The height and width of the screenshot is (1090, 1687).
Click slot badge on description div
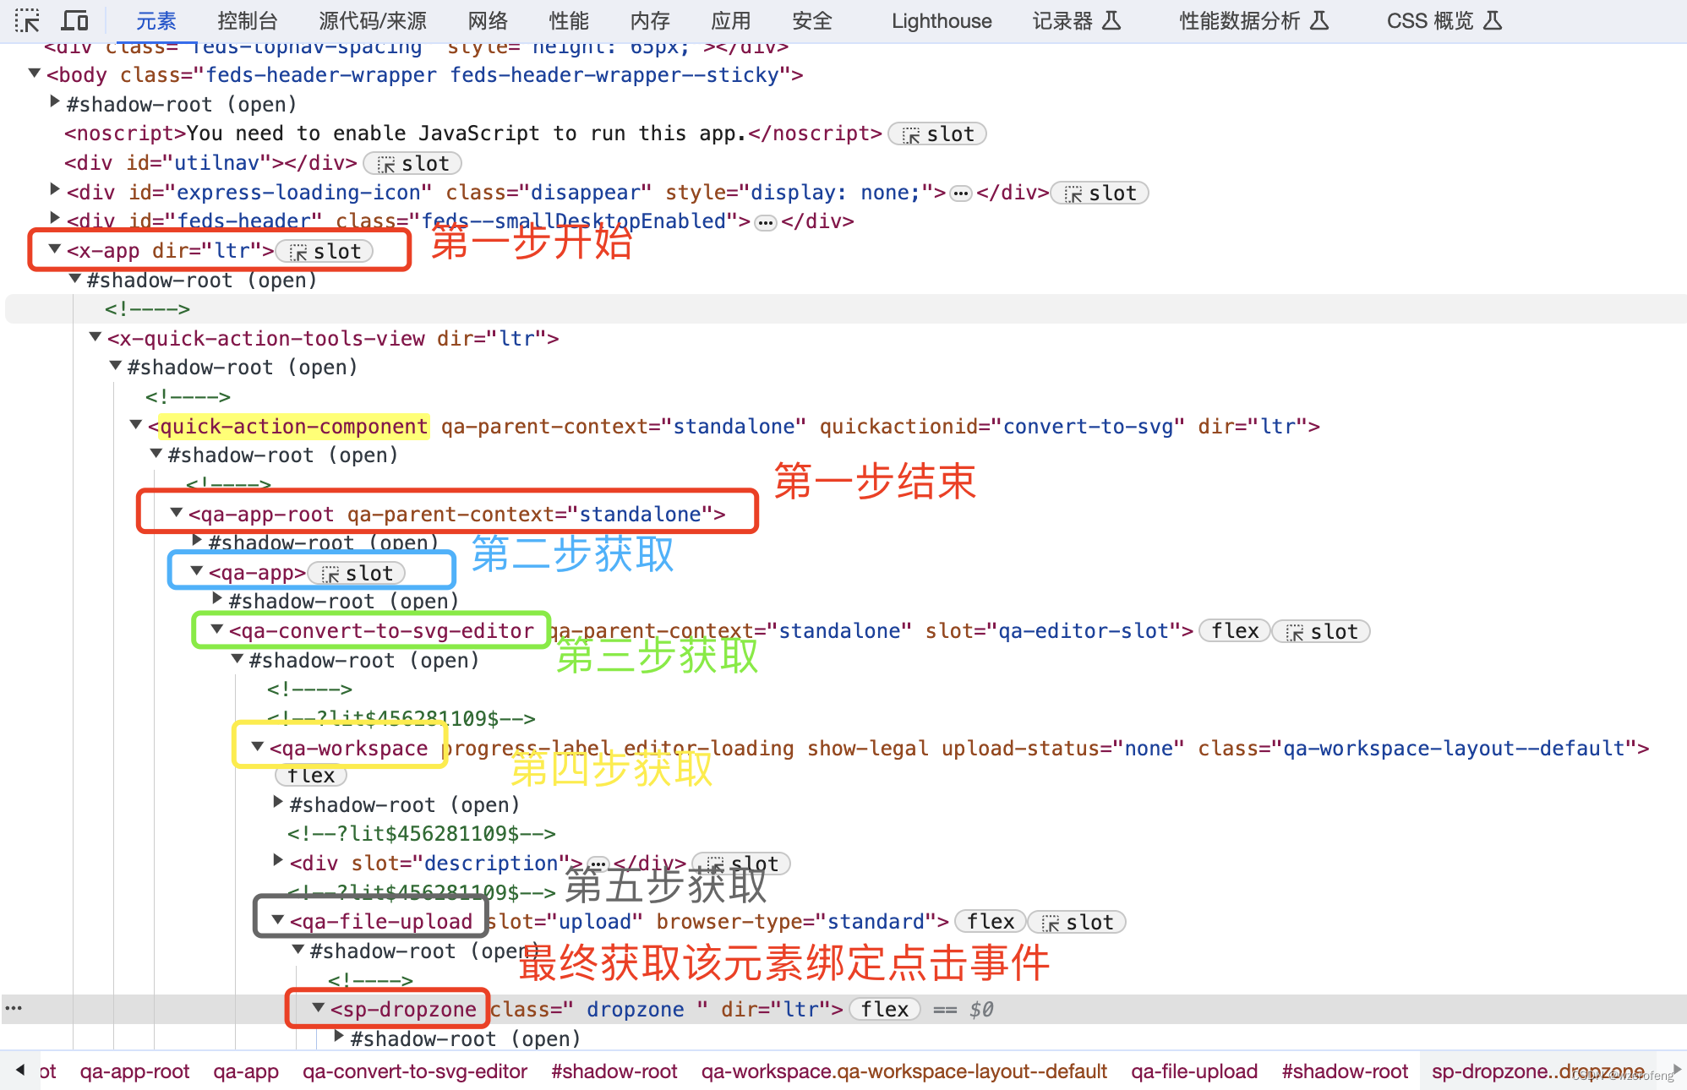[x=741, y=864]
